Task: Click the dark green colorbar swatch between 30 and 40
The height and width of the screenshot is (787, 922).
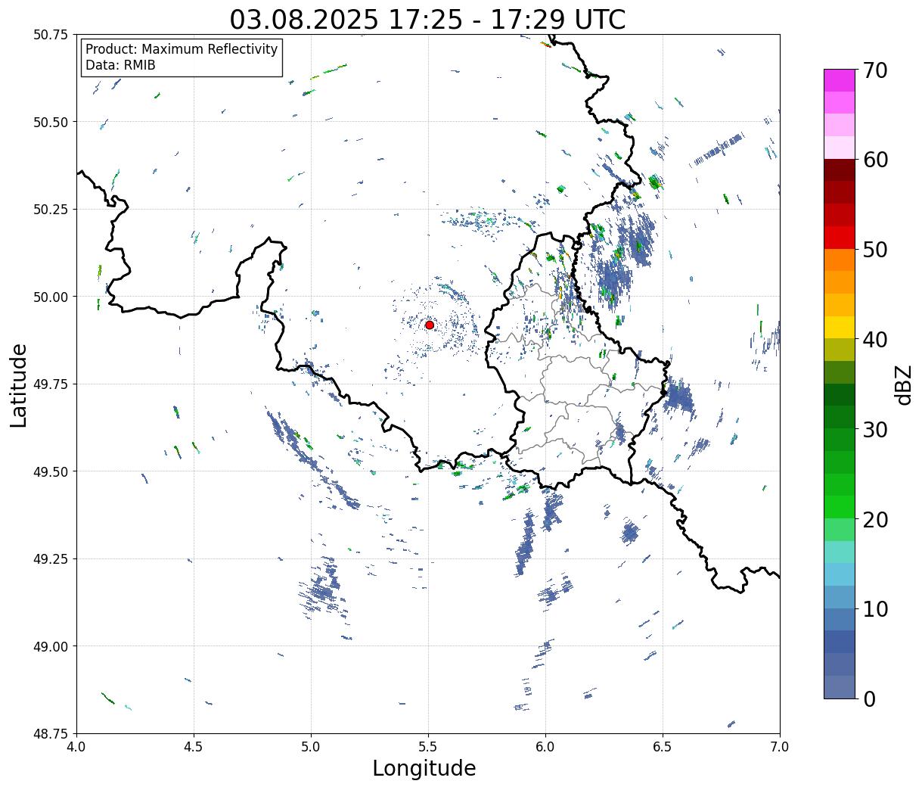Action: click(840, 394)
